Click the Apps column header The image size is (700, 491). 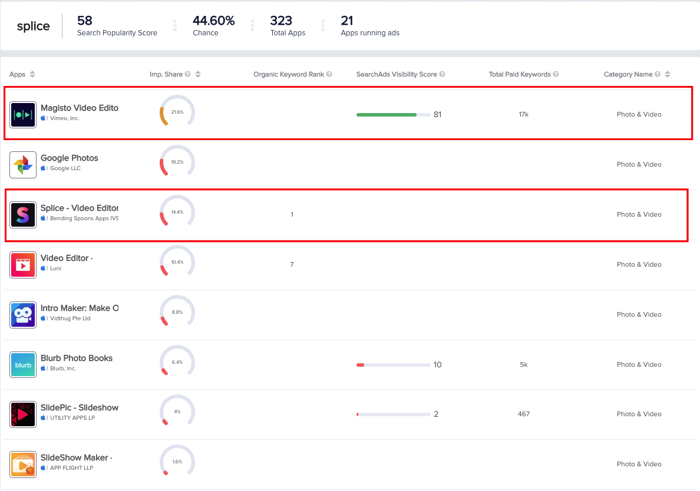pos(18,74)
